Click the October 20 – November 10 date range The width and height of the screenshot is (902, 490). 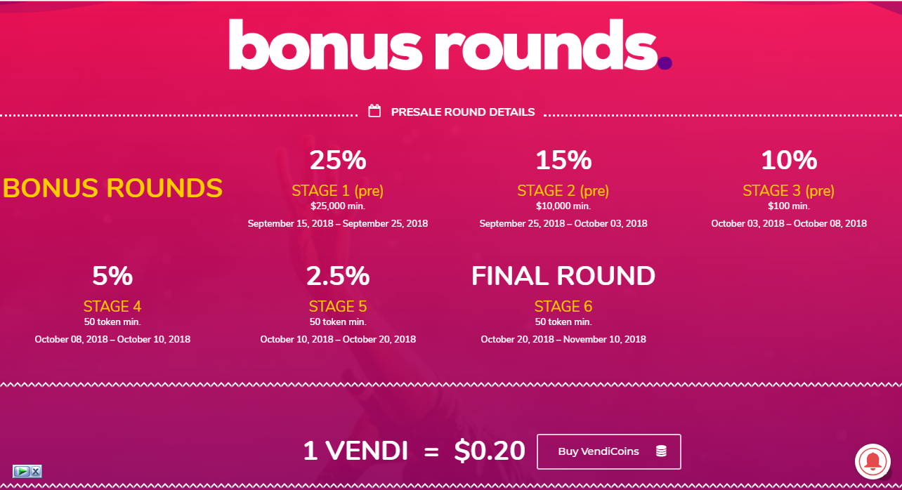(563, 339)
